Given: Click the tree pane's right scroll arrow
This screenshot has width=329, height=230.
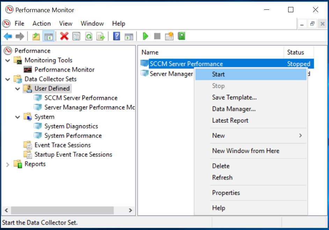Looking at the screenshot, I should (131, 210).
